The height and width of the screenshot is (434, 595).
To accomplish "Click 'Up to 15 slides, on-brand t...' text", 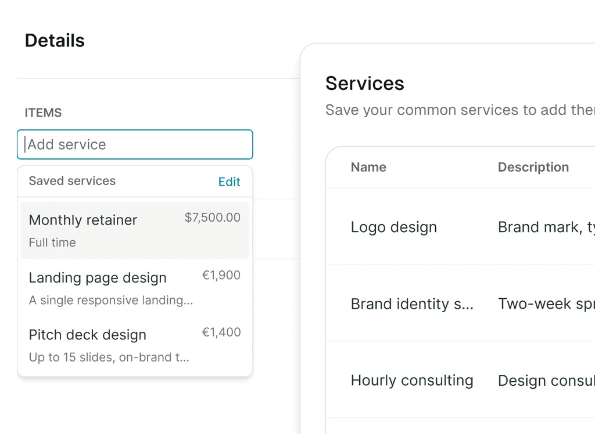I will click(109, 357).
